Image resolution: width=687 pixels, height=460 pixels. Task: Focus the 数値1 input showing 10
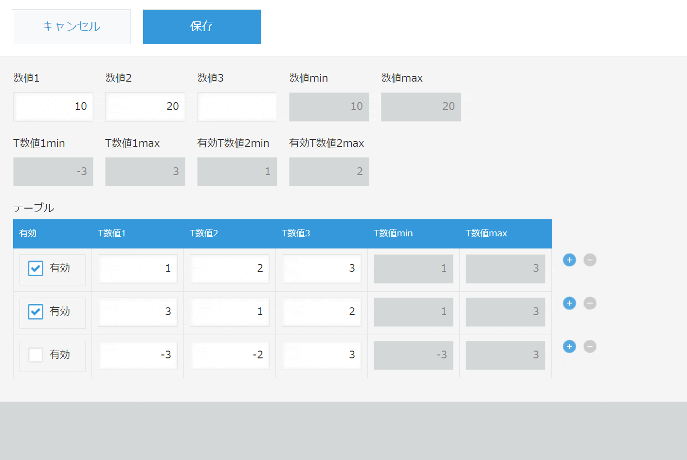coord(53,107)
